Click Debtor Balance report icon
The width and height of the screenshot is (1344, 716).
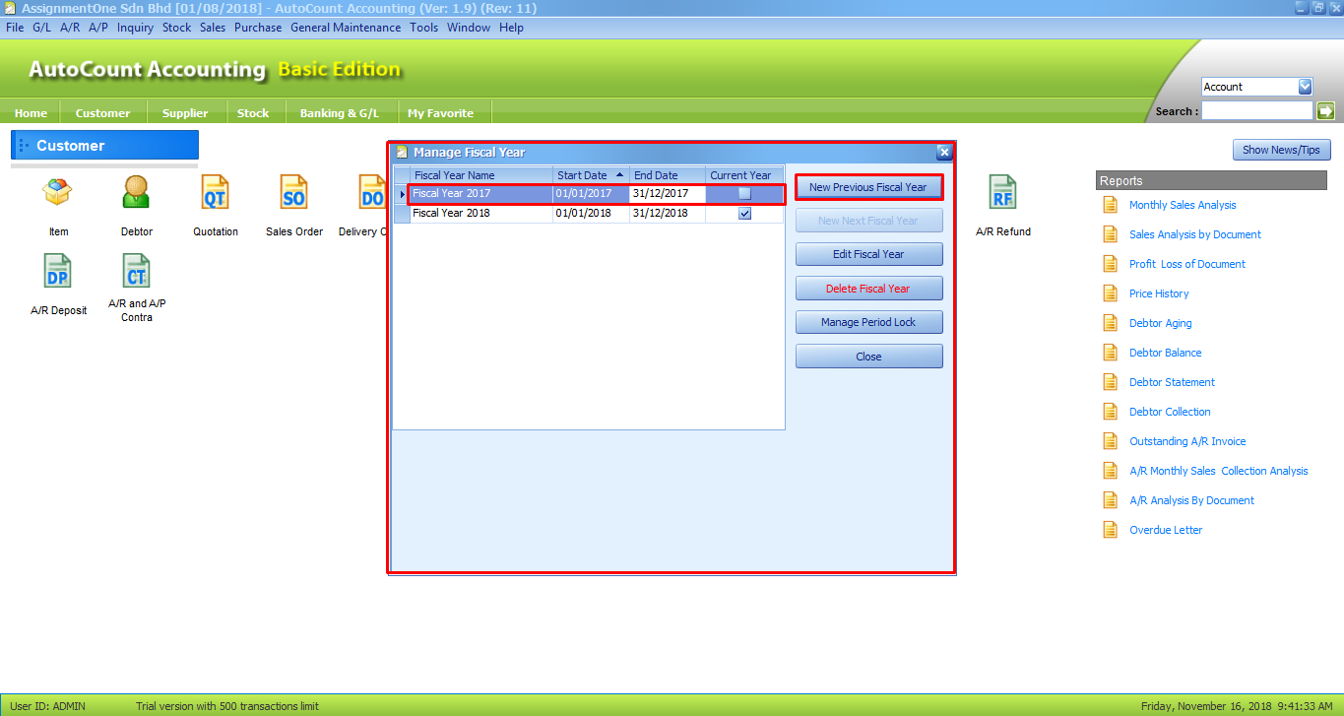pyautogui.click(x=1111, y=353)
